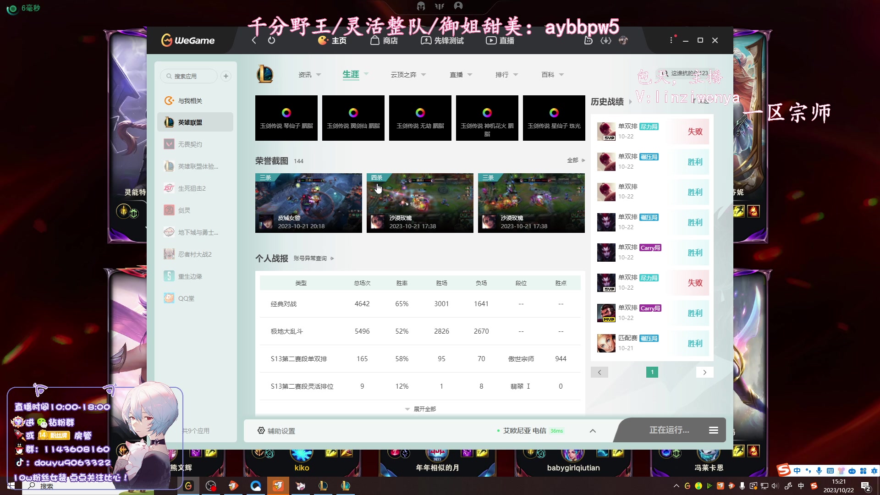Go to 主页 via the Pac-Man icon
This screenshot has width=880, height=495.
click(x=333, y=40)
